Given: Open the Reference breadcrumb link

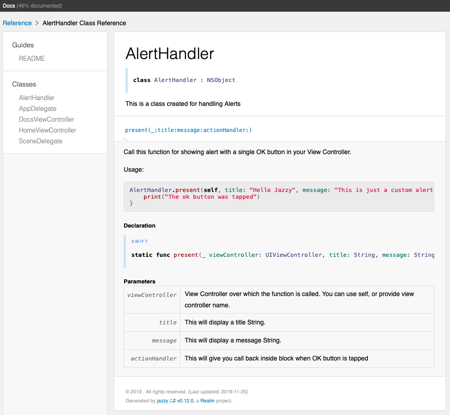Looking at the screenshot, I should (17, 23).
